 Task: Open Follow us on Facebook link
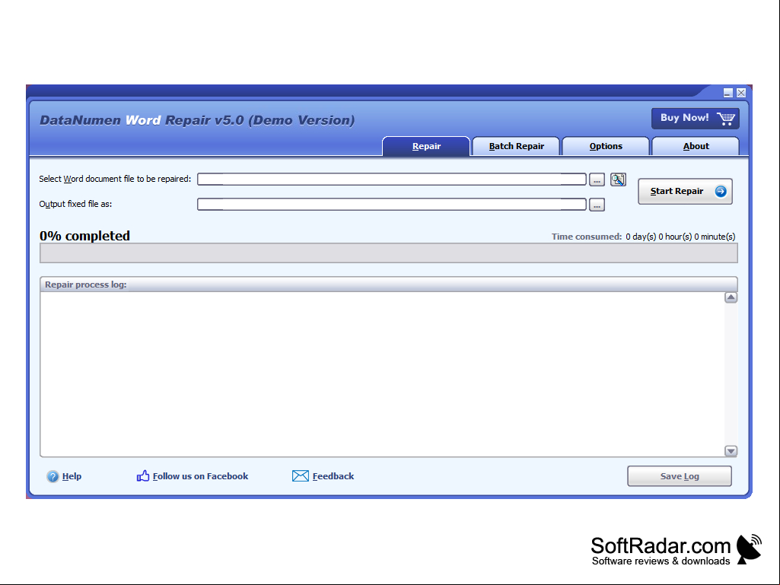coord(200,476)
